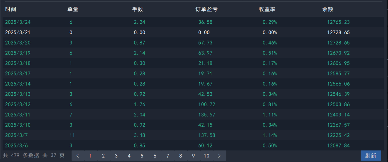Click the 余额 column header
The width and height of the screenshot is (388, 162).
coord(327,9)
